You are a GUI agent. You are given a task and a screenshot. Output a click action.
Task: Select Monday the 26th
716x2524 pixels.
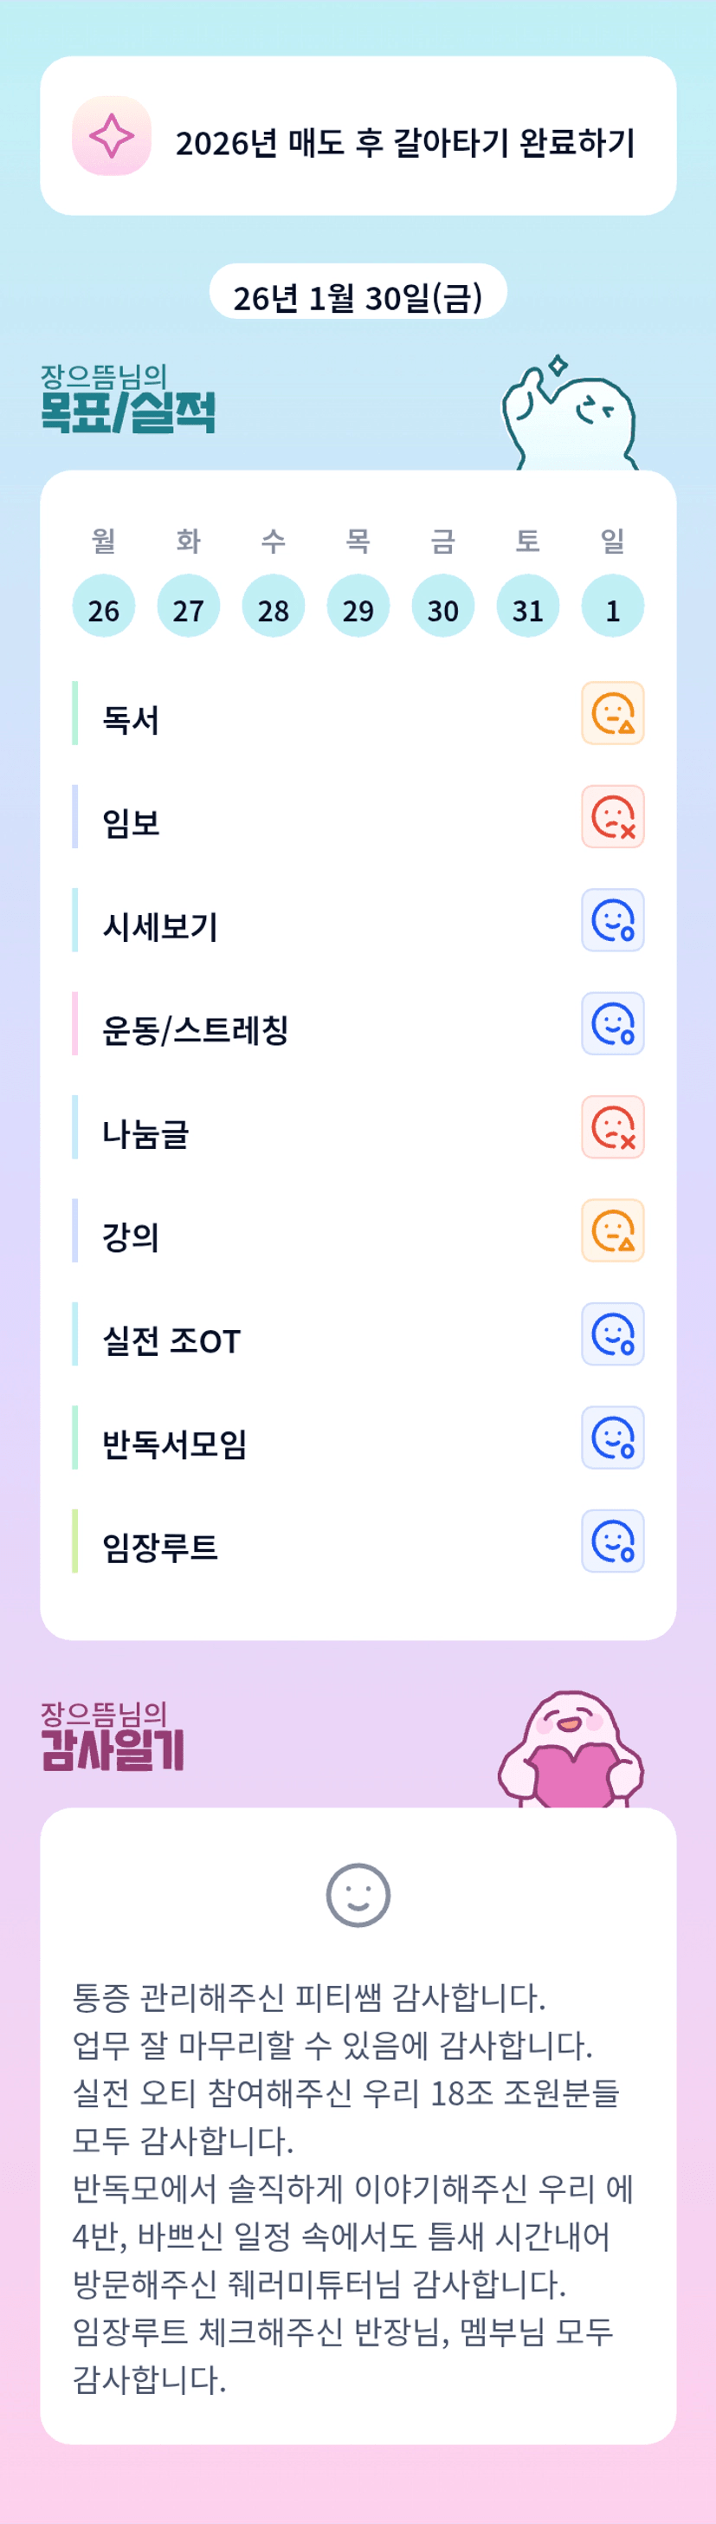(104, 607)
